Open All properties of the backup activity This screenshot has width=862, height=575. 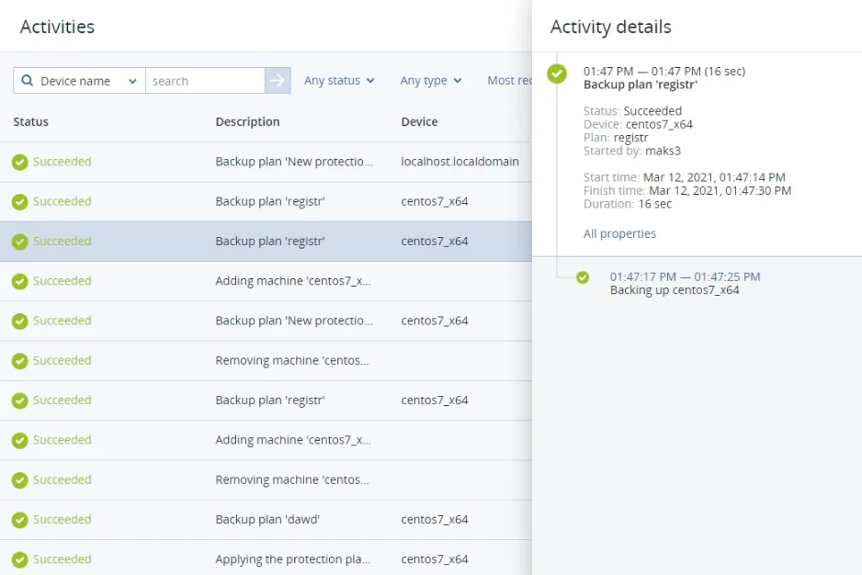coord(619,233)
